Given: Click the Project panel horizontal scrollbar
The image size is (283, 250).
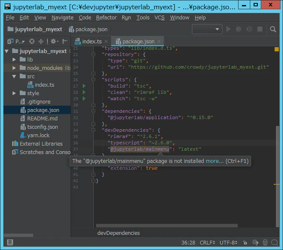Looking at the screenshot, I should click(x=18, y=235).
